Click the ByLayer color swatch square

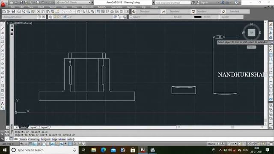(131, 17)
